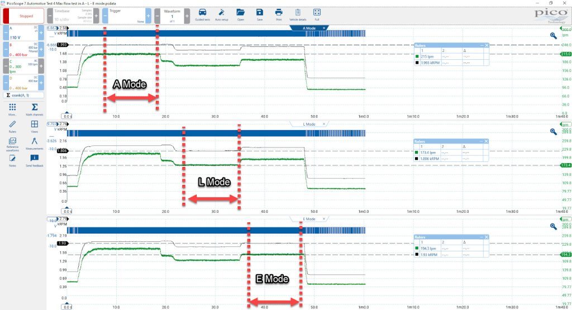Image resolution: width=572 pixels, height=310 pixels.
Task: Select the L Mode view tab
Action: click(x=308, y=124)
